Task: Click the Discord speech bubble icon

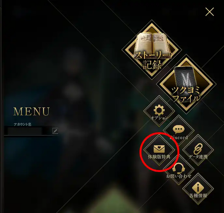Action: coord(179,129)
